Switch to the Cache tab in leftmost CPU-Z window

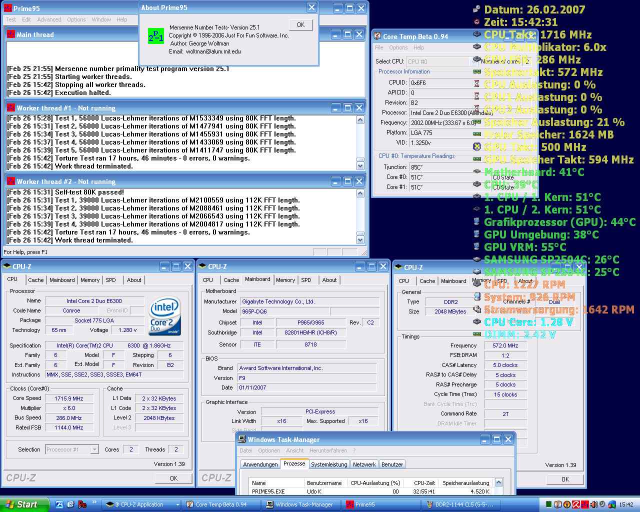pyautogui.click(x=35, y=280)
